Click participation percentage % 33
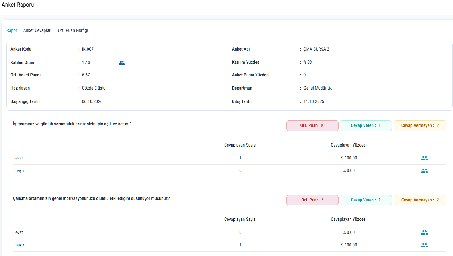This screenshot has width=453, height=256. point(308,62)
